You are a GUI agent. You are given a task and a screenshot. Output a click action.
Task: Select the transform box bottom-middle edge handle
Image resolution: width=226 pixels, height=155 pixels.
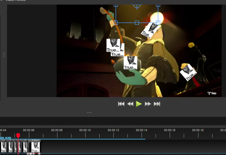[137, 23]
